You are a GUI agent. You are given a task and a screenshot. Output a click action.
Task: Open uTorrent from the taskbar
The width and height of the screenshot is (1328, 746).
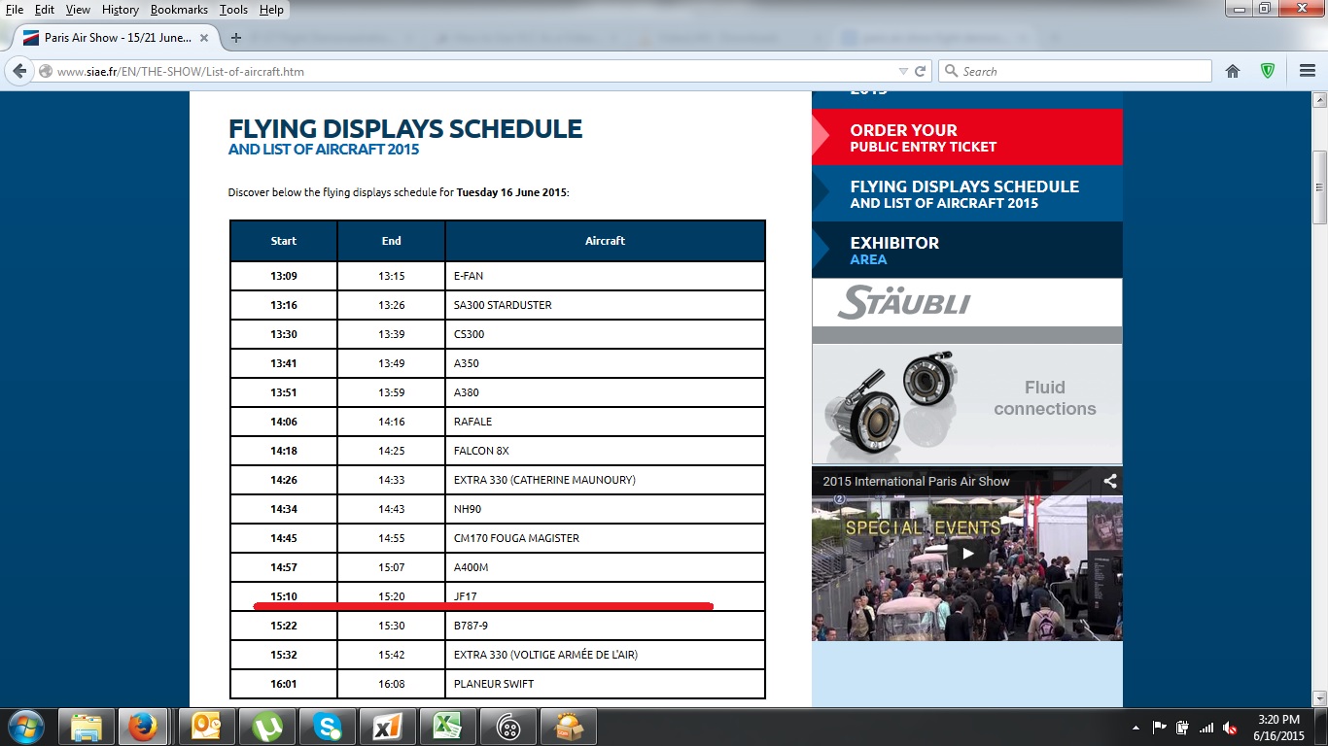pos(265,727)
